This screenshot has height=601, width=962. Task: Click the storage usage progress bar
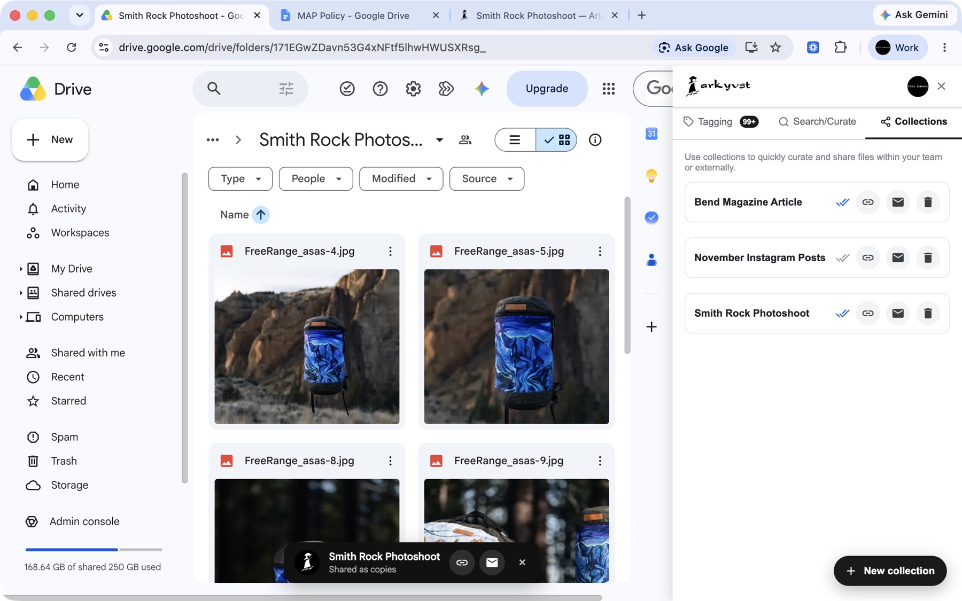point(94,549)
